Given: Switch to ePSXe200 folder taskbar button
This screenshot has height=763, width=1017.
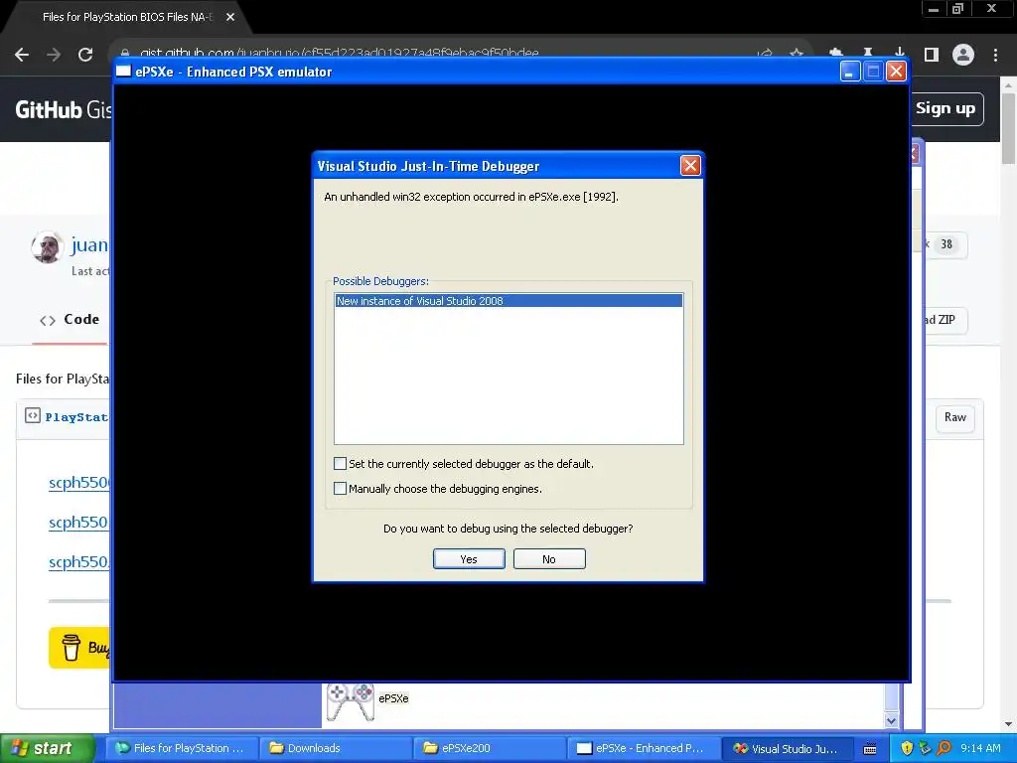Looking at the screenshot, I should 490,748.
